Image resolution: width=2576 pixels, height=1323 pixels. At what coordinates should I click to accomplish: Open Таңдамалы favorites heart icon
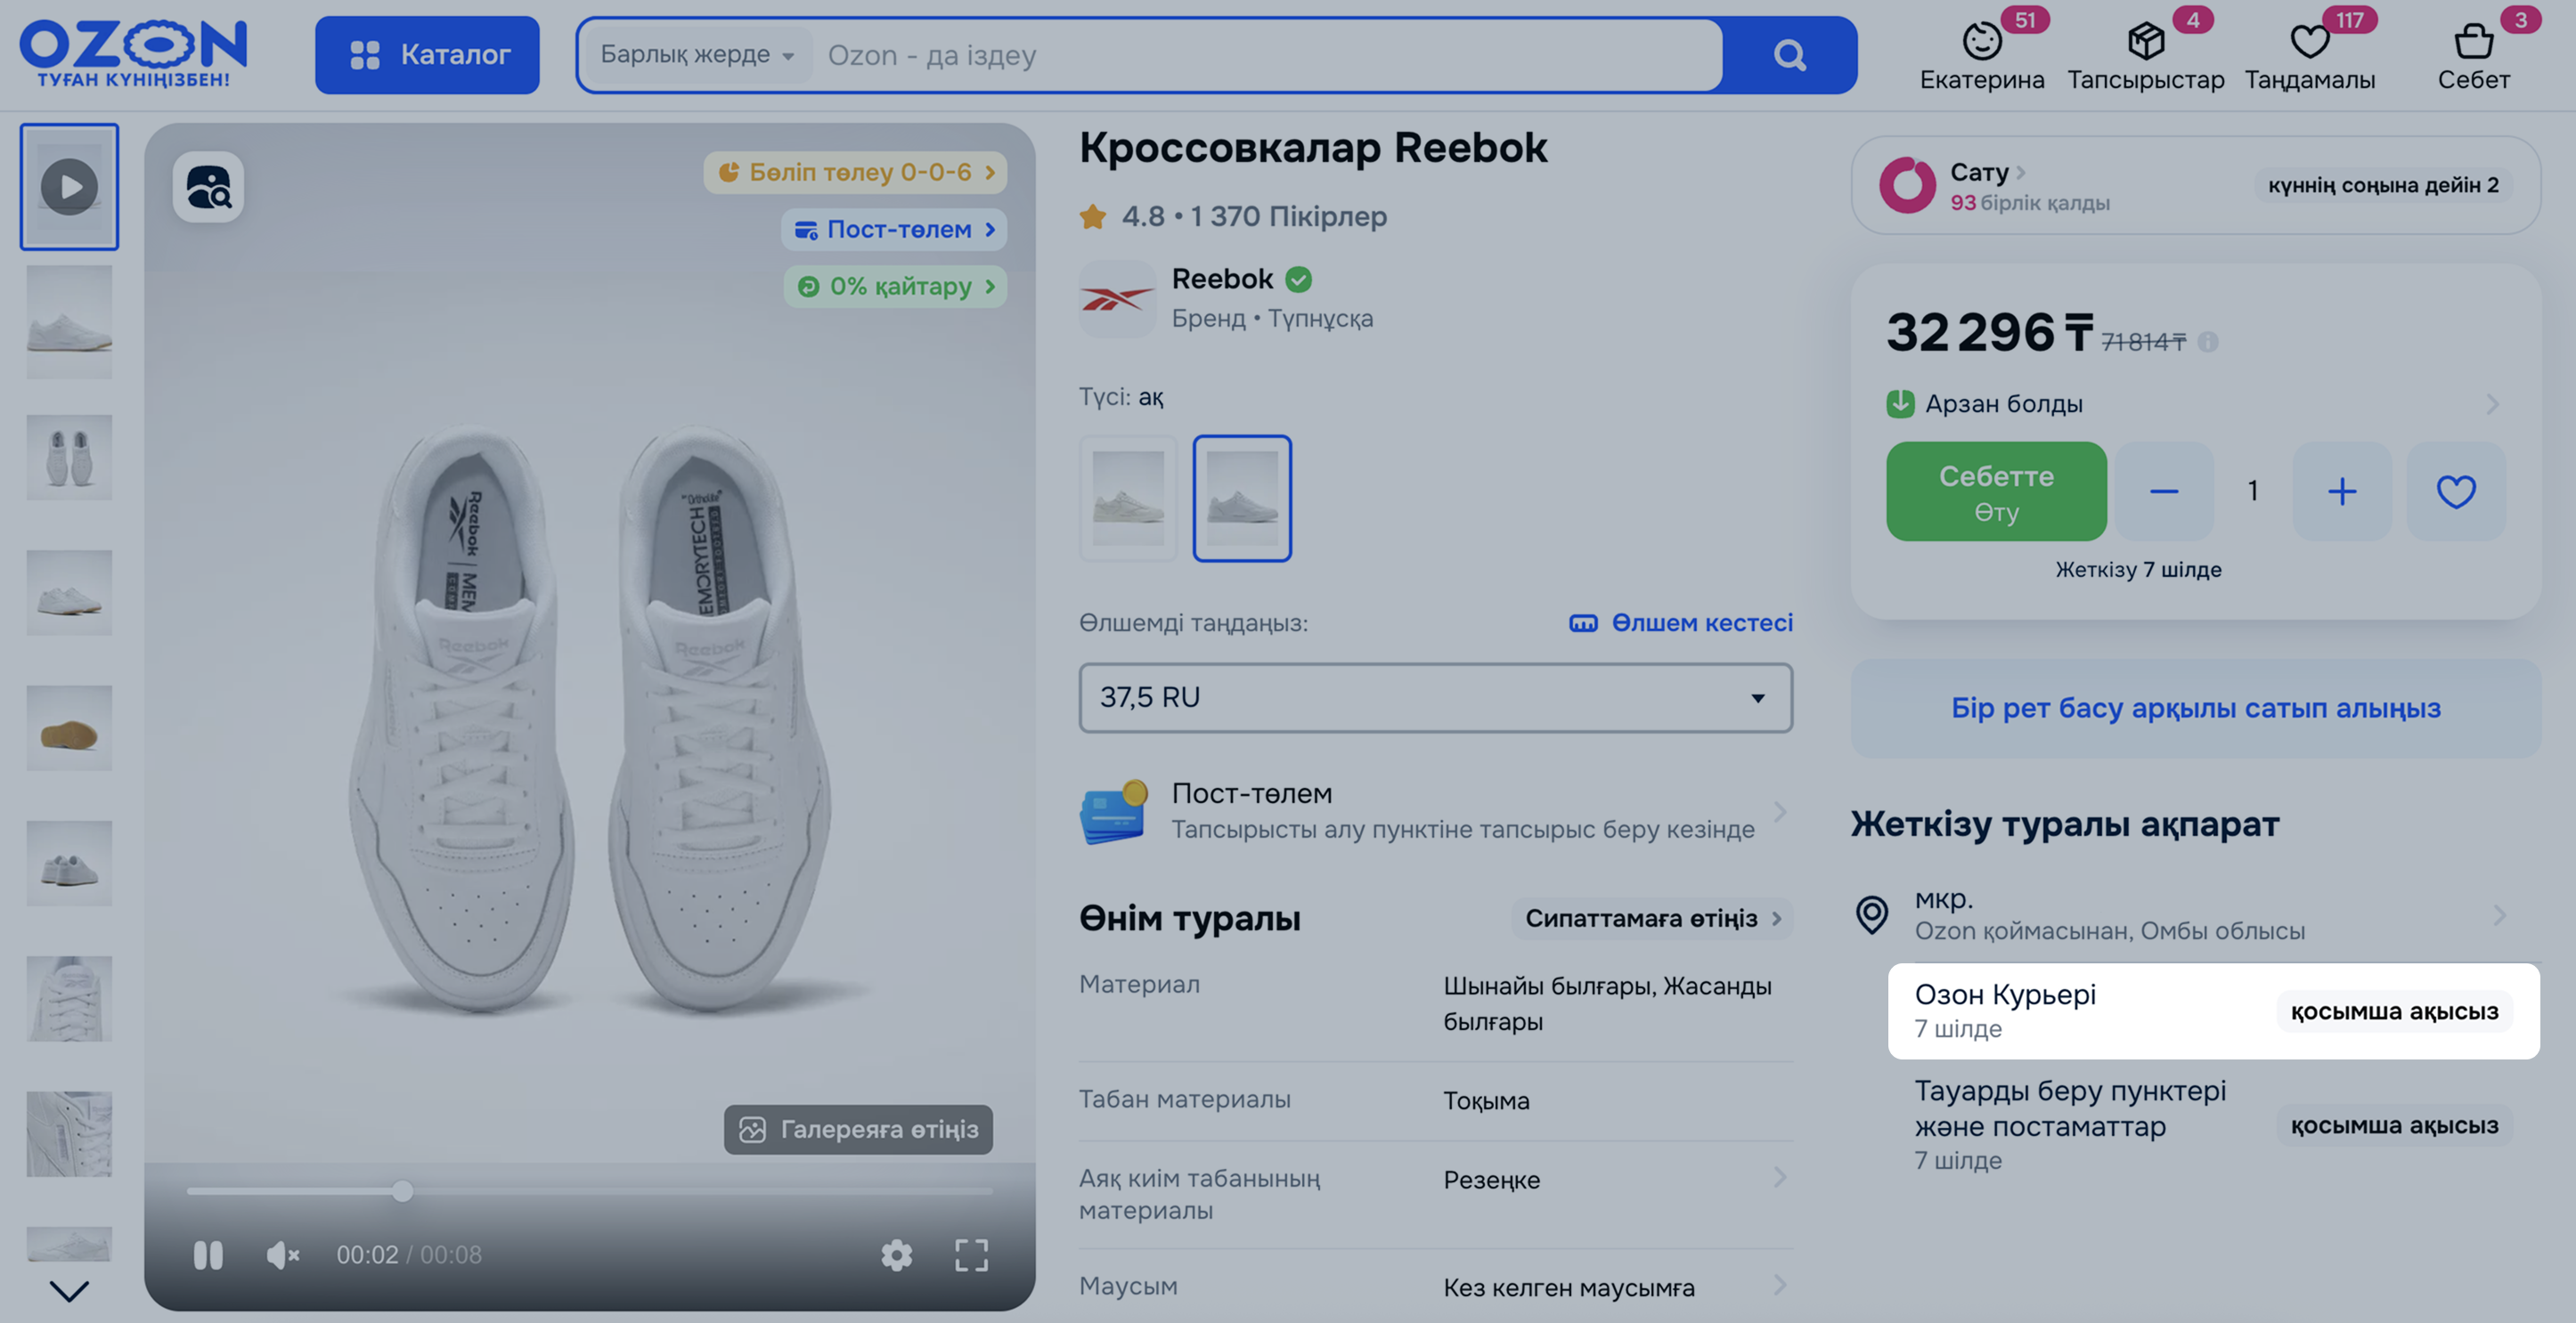point(2310,42)
